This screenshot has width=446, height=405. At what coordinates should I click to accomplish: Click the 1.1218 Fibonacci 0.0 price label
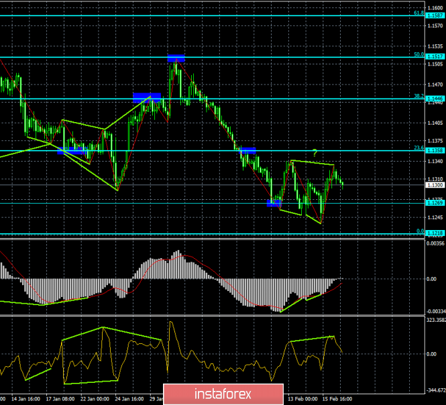[435, 233]
